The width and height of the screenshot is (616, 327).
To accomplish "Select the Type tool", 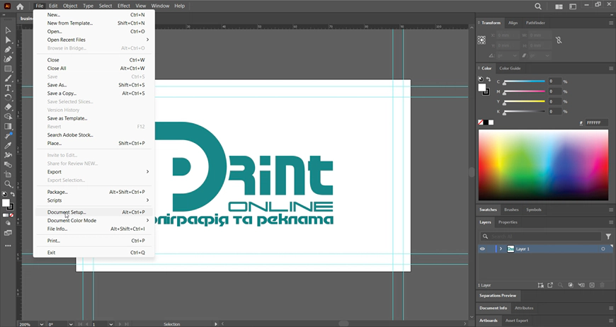I will 8,88.
